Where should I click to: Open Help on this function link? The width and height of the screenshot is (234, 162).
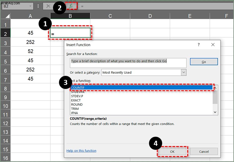[x=81, y=150]
